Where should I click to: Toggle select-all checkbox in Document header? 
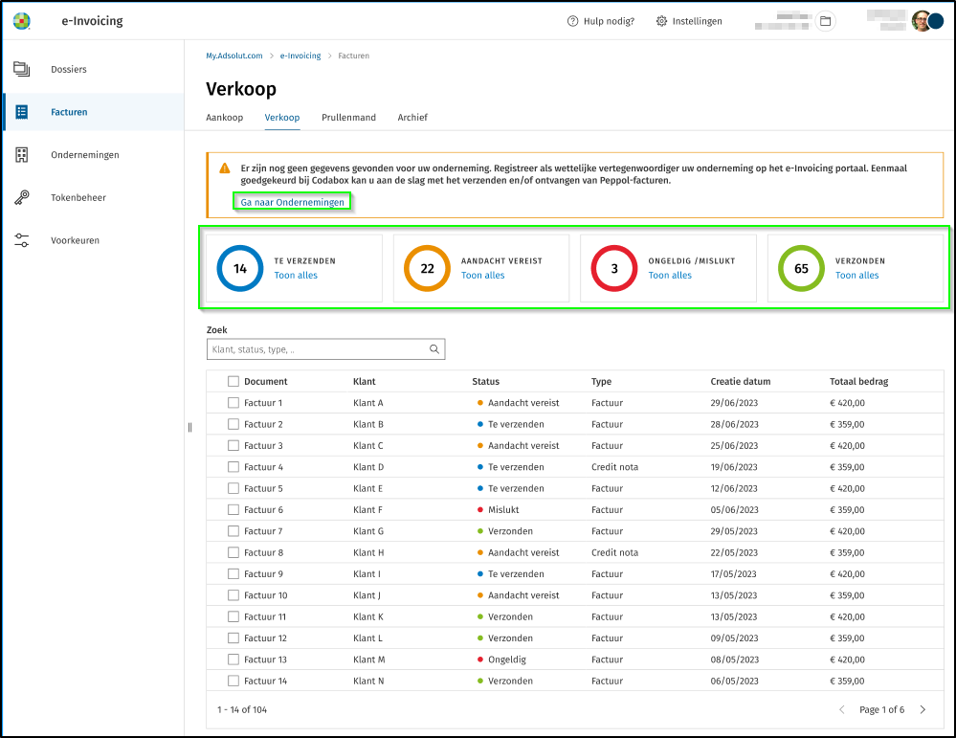point(233,381)
